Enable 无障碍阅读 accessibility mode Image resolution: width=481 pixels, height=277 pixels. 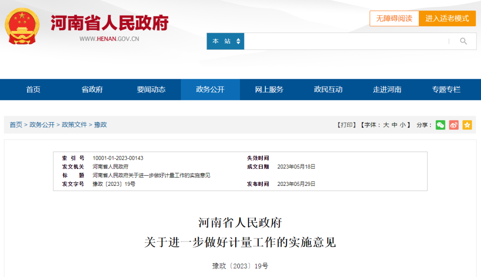pos(394,19)
